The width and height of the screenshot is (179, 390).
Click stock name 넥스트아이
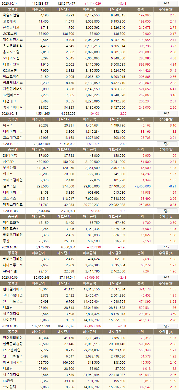[11, 77]
